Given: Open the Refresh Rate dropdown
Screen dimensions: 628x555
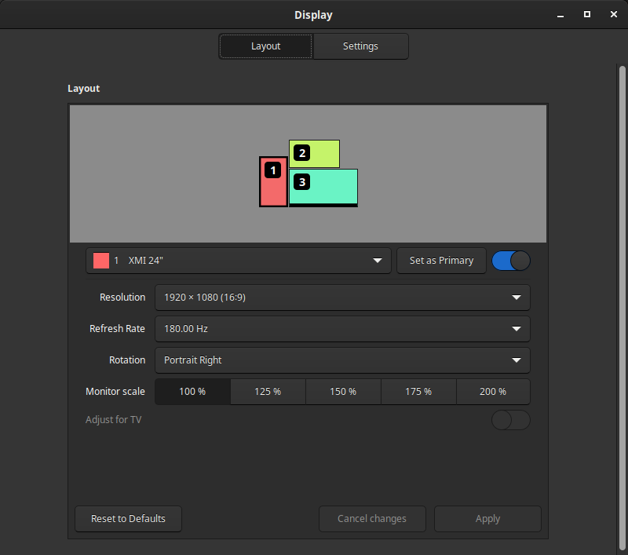Looking at the screenshot, I should (x=342, y=329).
